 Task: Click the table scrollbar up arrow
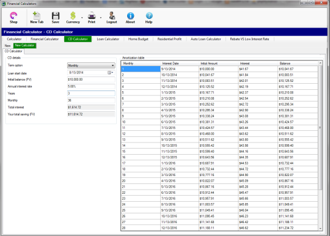[x=320, y=63]
